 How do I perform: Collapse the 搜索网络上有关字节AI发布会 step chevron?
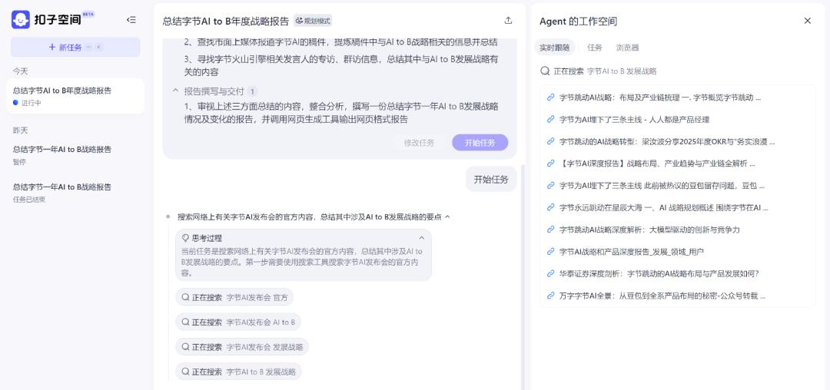click(447, 217)
